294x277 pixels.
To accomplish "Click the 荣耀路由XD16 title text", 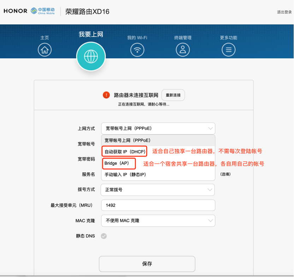I will [87, 12].
